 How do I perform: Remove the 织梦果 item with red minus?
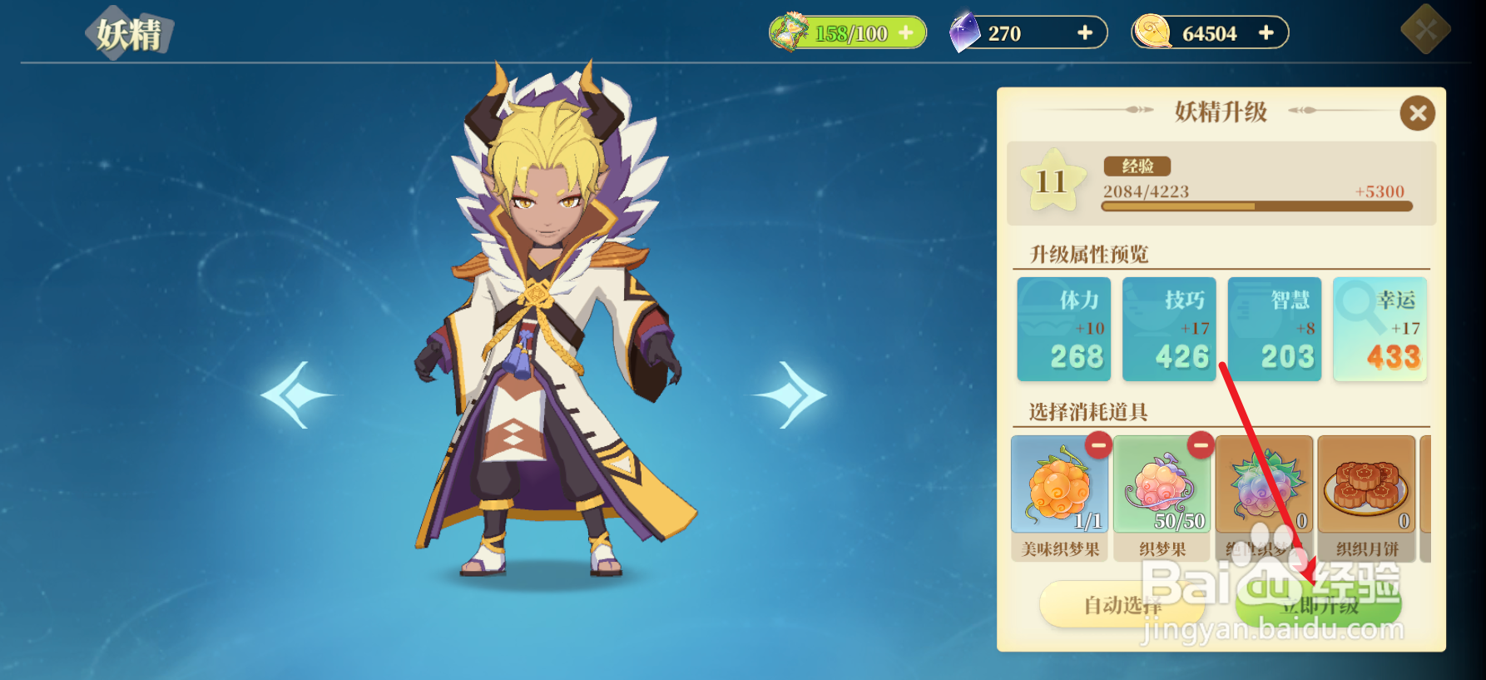[1201, 445]
